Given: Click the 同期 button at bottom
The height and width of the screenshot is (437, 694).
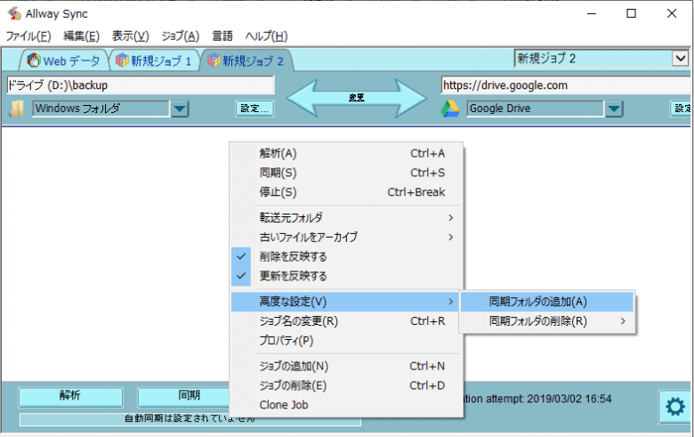Looking at the screenshot, I should 184,396.
